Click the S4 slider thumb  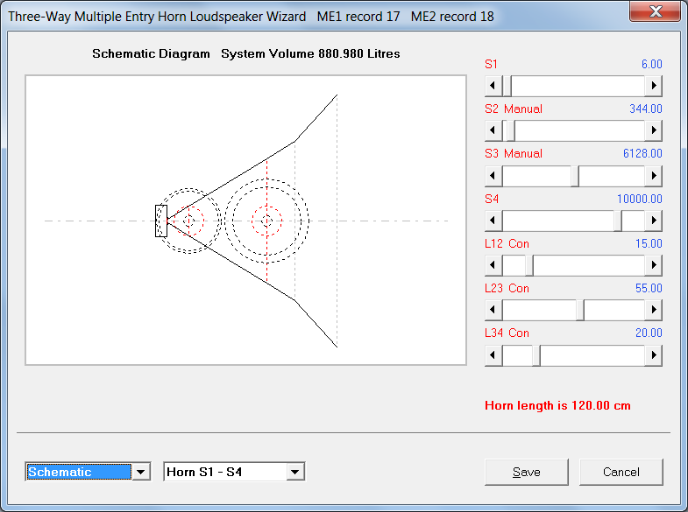pyautogui.click(x=618, y=221)
